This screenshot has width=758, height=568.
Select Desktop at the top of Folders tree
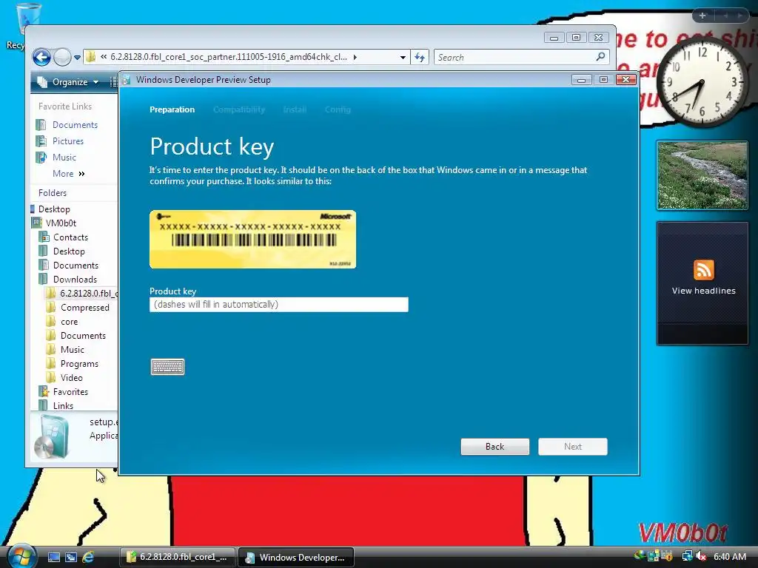point(51,209)
